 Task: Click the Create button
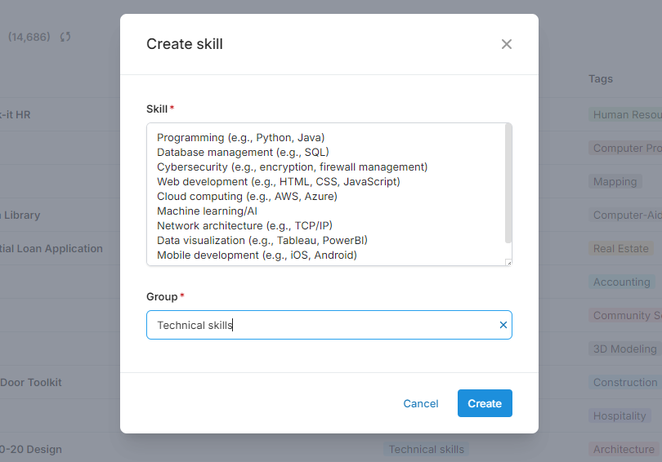(x=485, y=403)
